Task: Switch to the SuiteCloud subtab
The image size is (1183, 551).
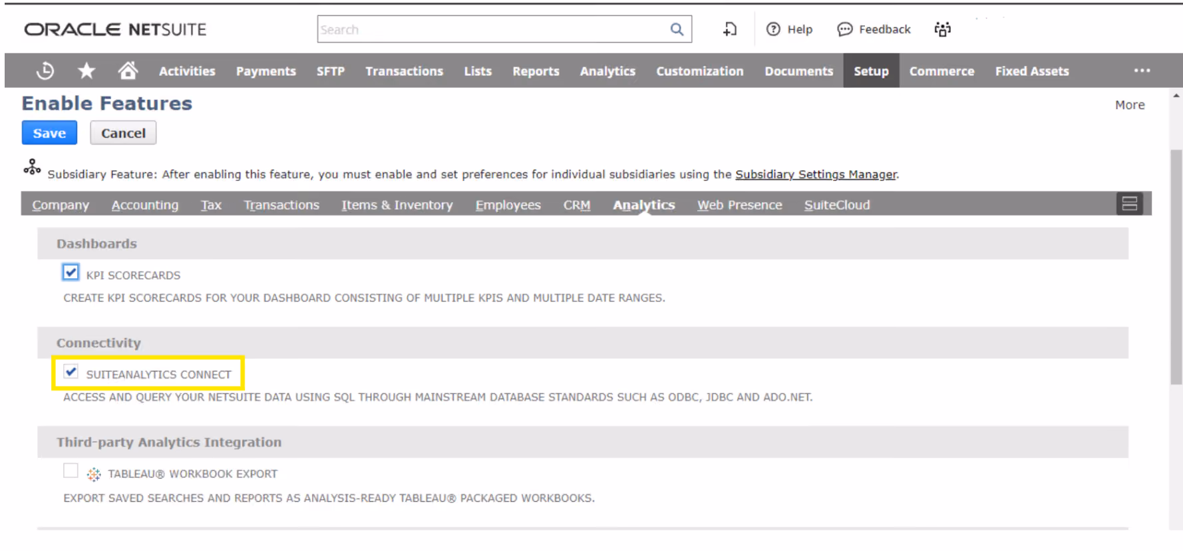Action: (837, 205)
